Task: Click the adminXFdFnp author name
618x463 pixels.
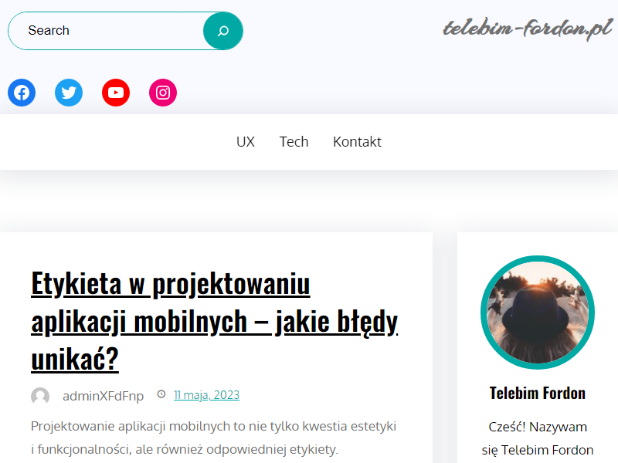Action: pyautogui.click(x=104, y=396)
